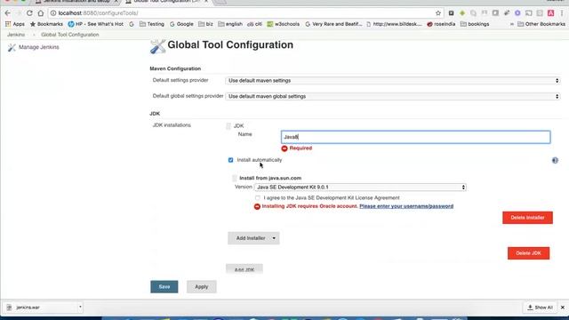Open HP - See What's Hot bookmark
Screen dimensions: 569x320
tap(96, 24)
